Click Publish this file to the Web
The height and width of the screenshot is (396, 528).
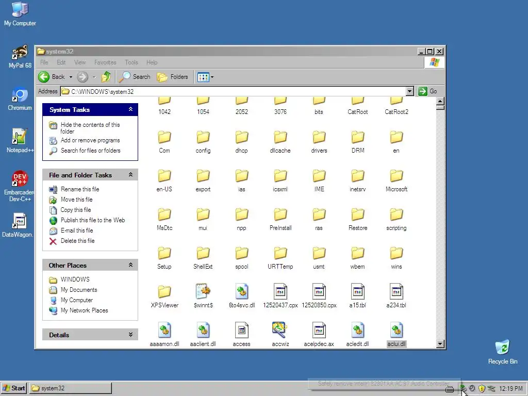[x=93, y=220]
